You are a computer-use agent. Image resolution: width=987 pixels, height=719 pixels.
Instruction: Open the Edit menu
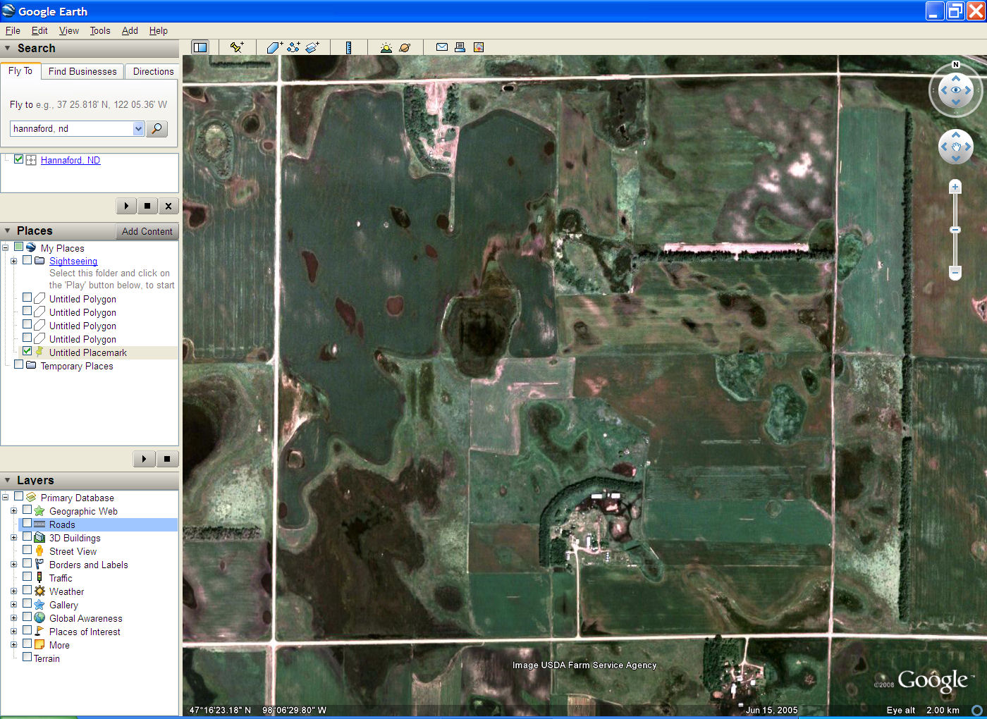click(x=39, y=30)
